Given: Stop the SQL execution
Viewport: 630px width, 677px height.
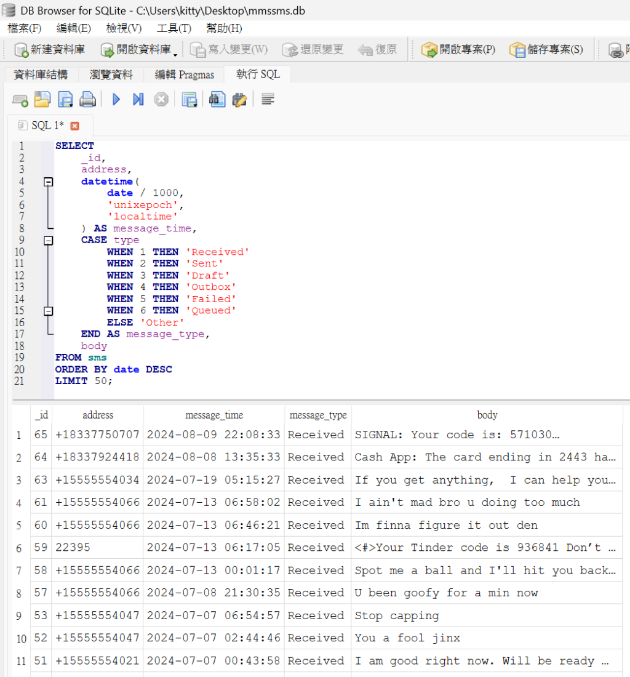Looking at the screenshot, I should tap(161, 100).
